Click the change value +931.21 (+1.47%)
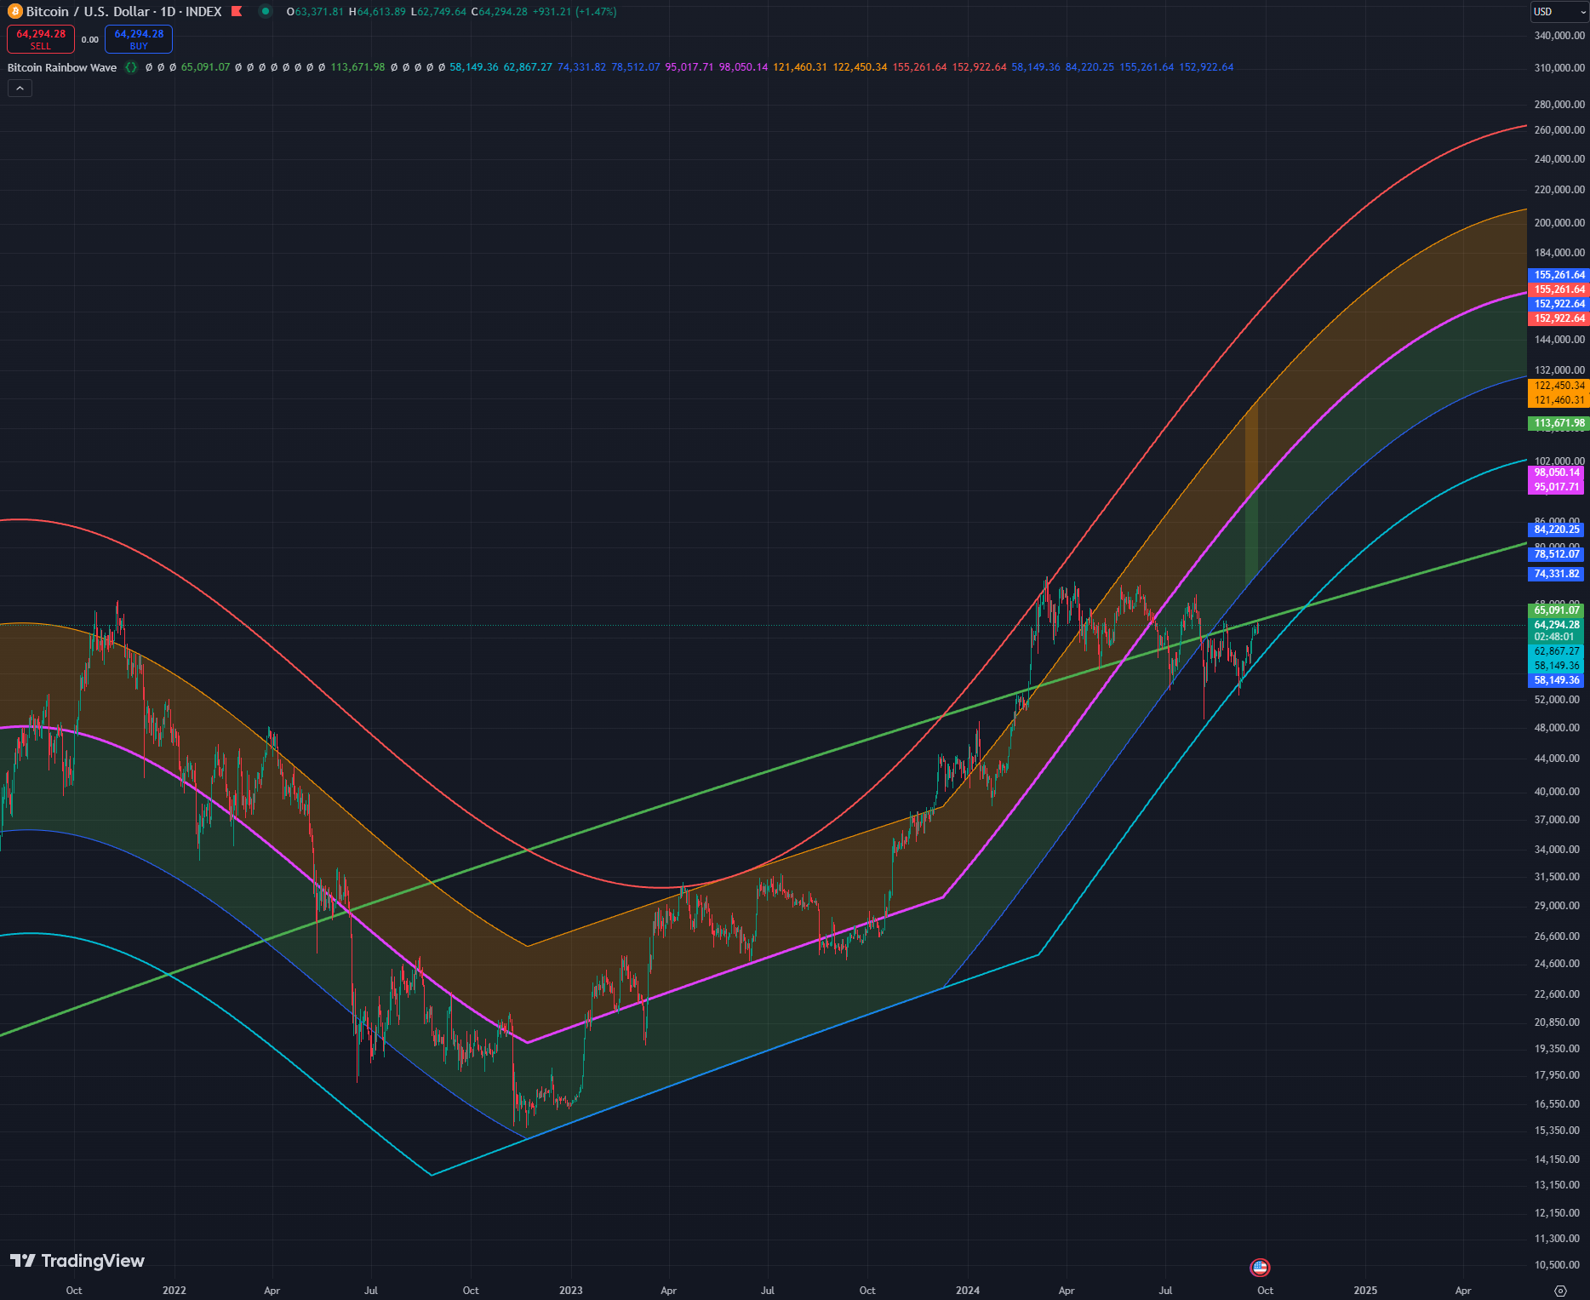 coord(575,12)
